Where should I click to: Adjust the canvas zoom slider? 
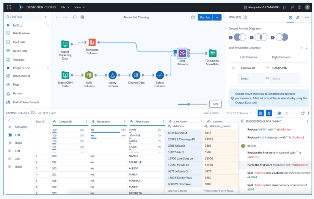point(188,104)
